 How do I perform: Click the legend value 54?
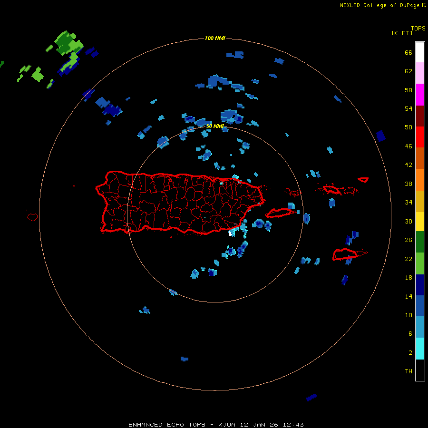click(x=409, y=108)
